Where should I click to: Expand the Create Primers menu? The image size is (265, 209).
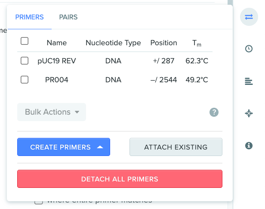64,147
